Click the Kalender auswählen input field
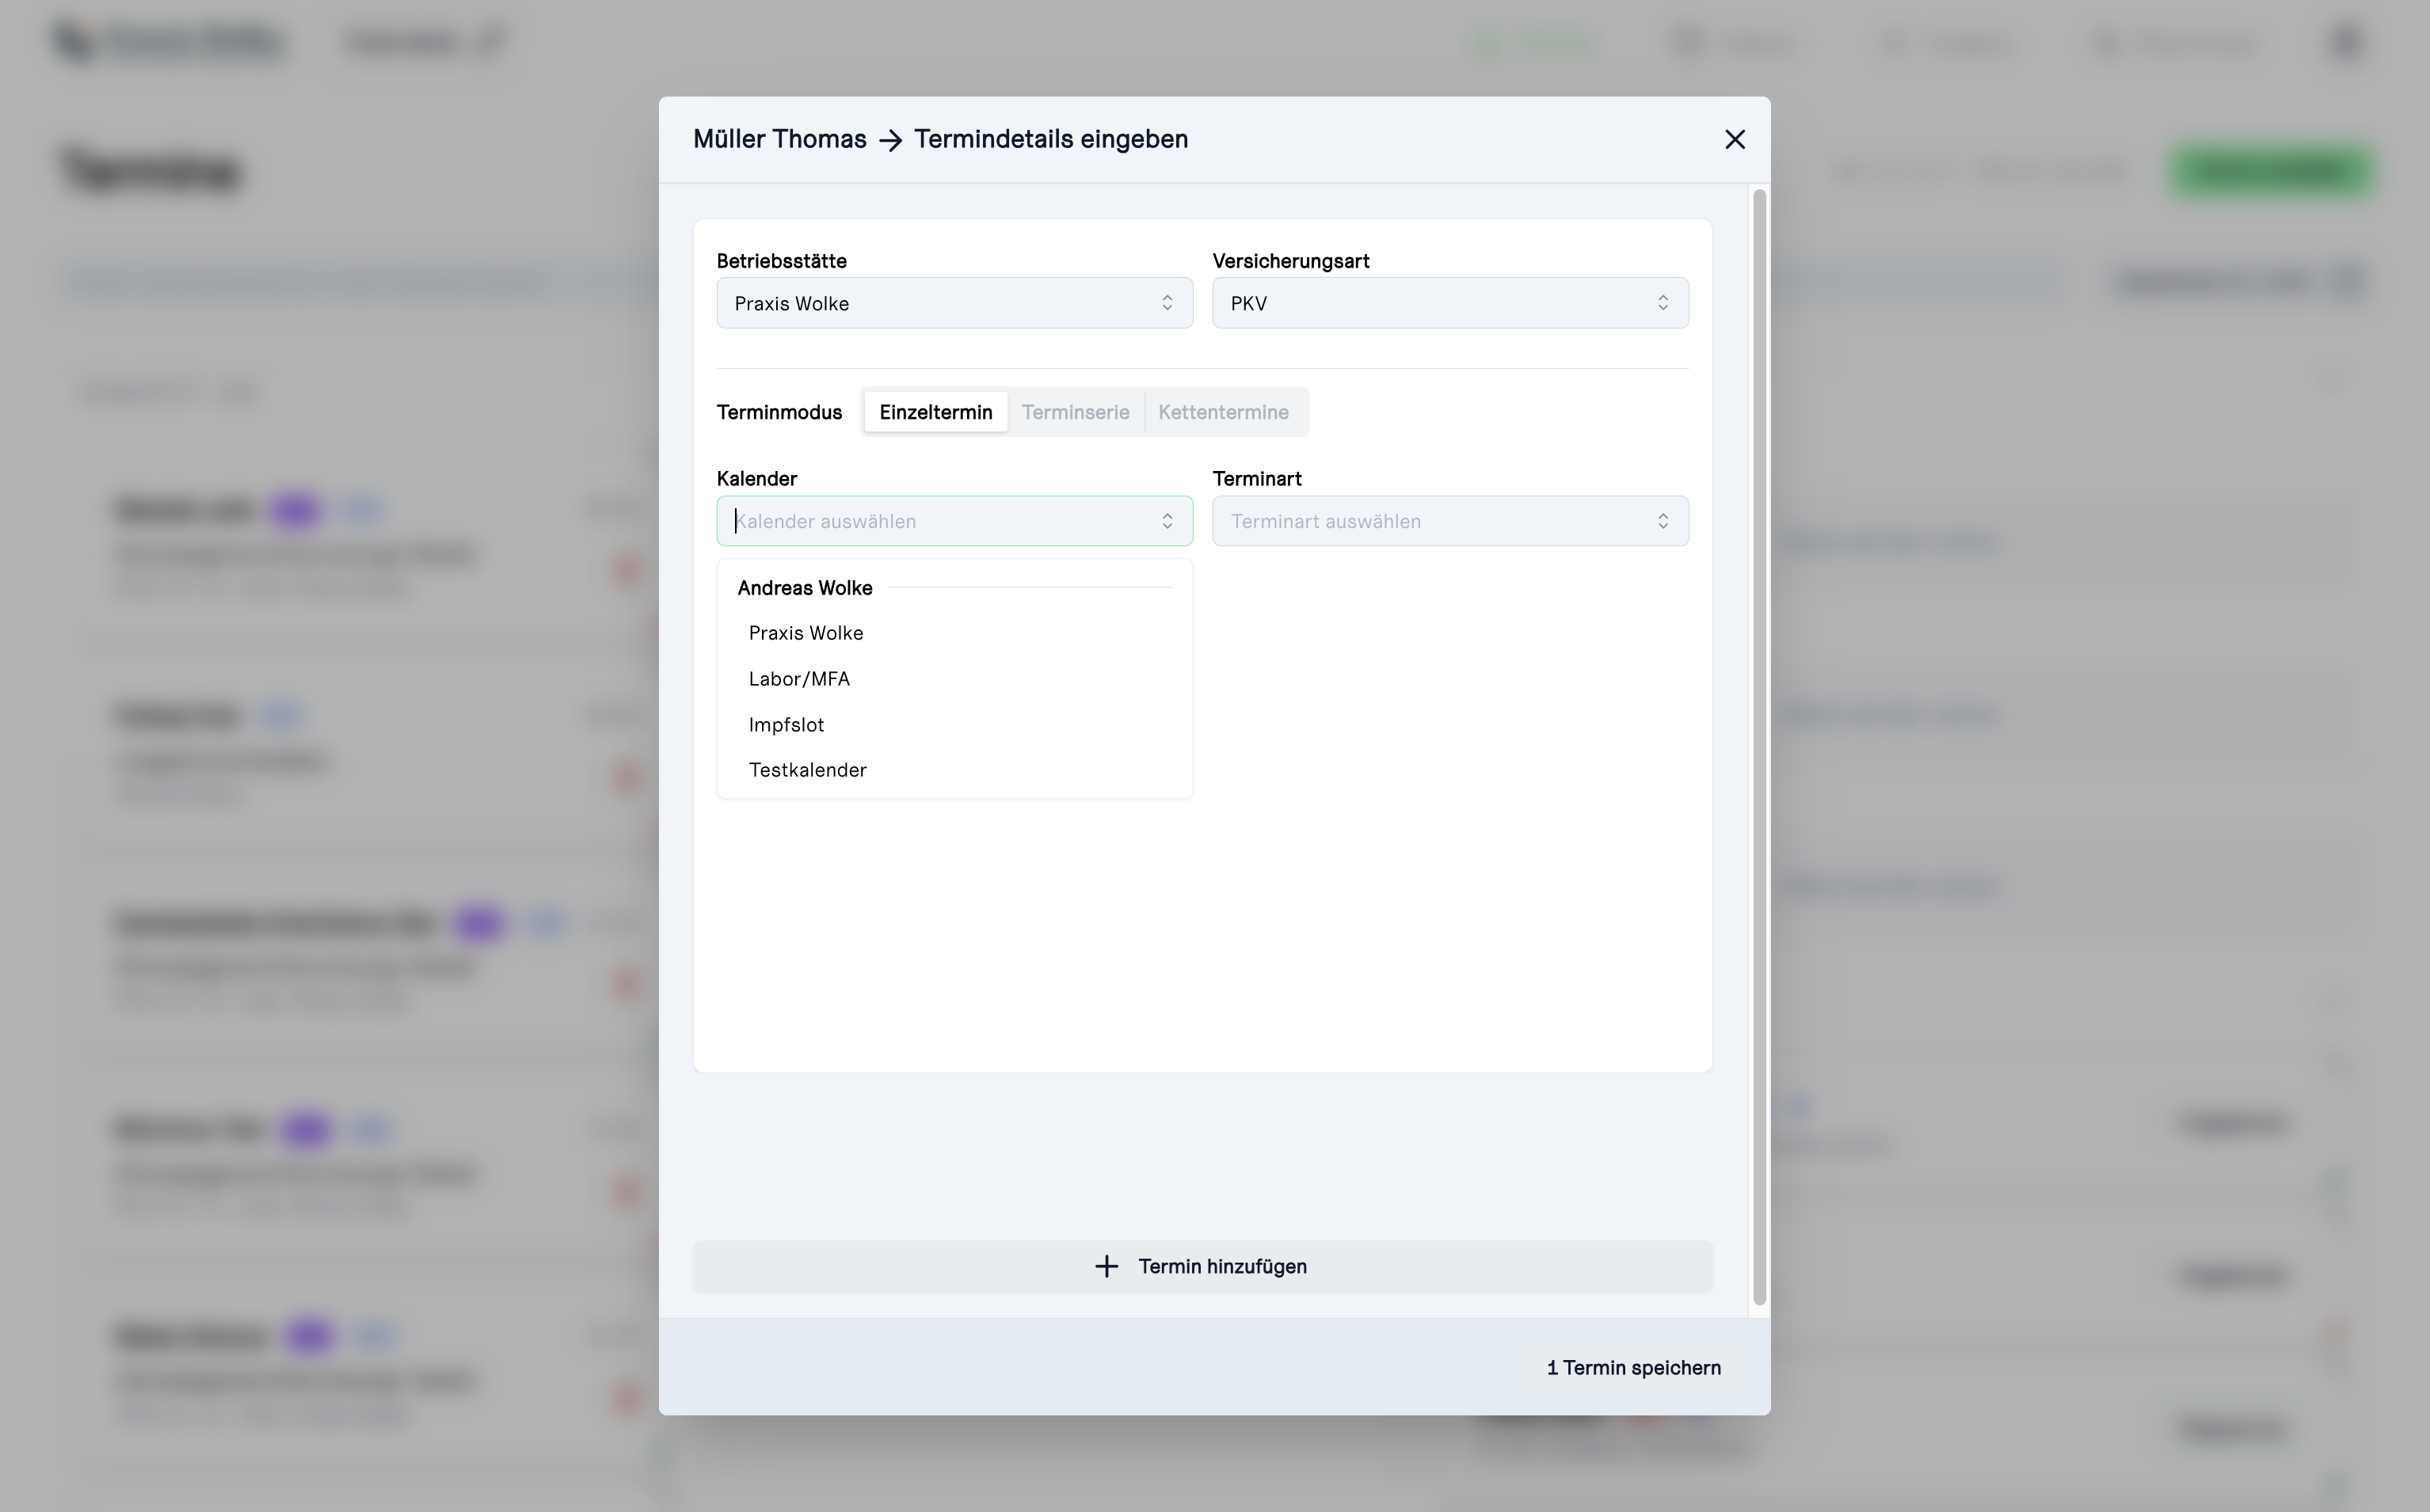2430x1512 pixels. click(954, 521)
